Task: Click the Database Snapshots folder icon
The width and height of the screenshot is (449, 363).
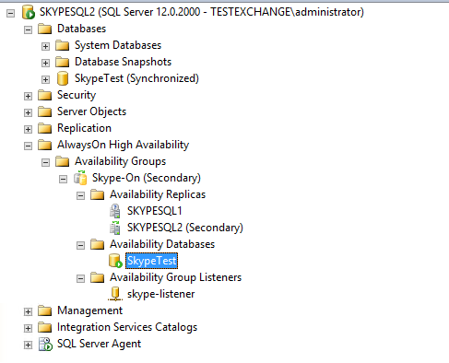Action: click(x=63, y=62)
